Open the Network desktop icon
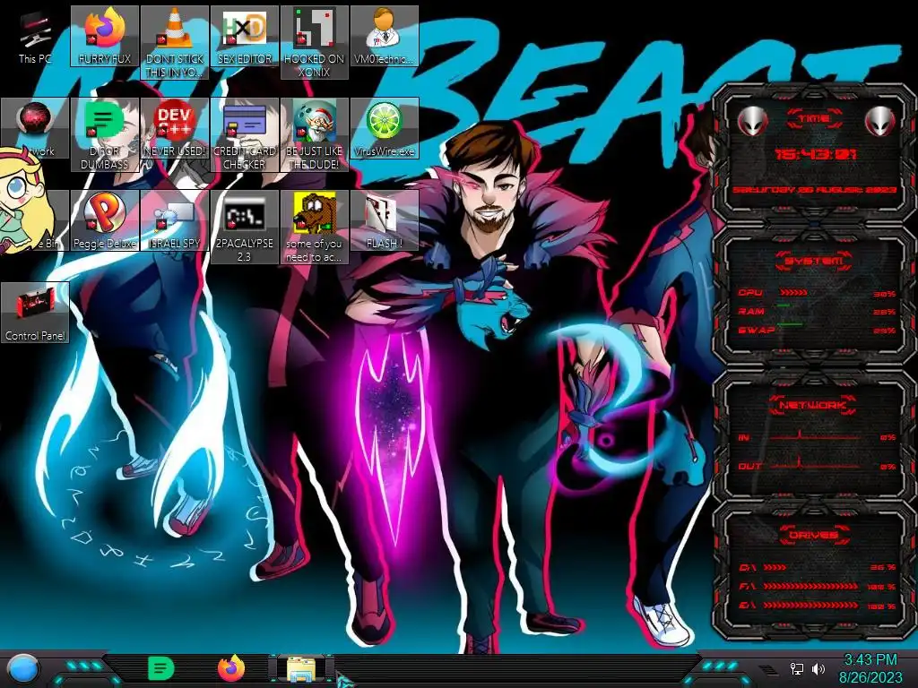The width and height of the screenshot is (918, 688). pyautogui.click(x=35, y=129)
